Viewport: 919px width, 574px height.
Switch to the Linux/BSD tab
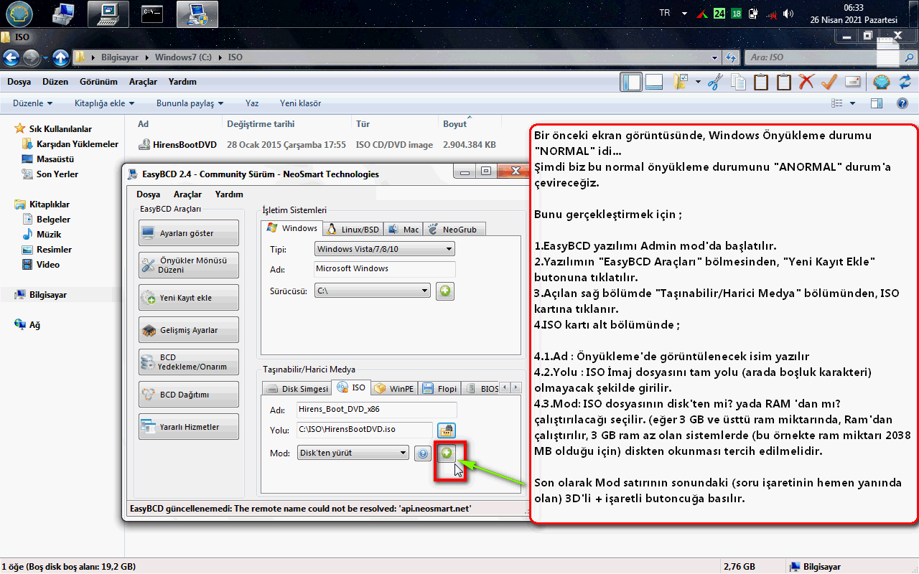[x=353, y=230]
